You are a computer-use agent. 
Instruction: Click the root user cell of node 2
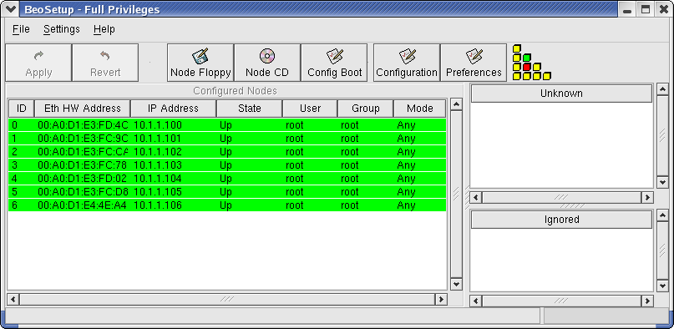click(x=295, y=152)
